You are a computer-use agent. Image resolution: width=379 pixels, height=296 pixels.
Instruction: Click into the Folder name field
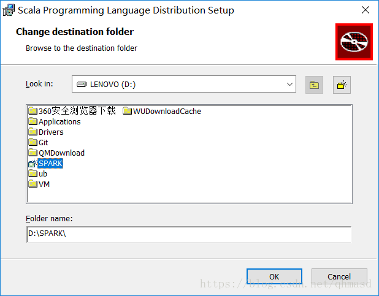(189, 234)
